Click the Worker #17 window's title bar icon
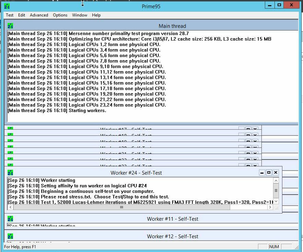This screenshot has height=252, width=303. pyautogui.click(x=10, y=128)
